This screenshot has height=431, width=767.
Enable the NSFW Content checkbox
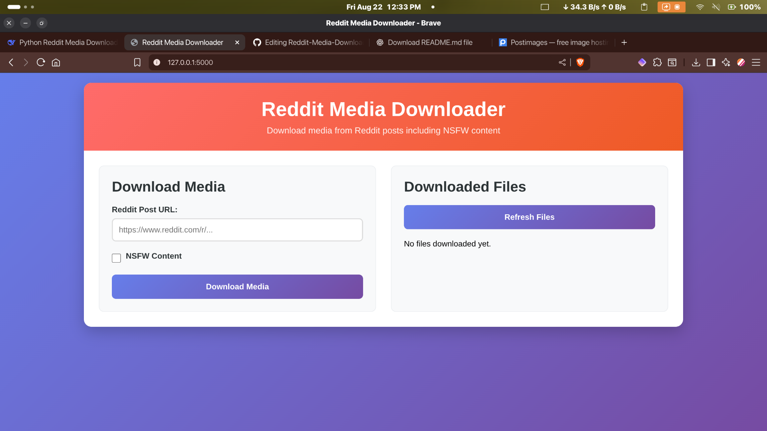[116, 258]
